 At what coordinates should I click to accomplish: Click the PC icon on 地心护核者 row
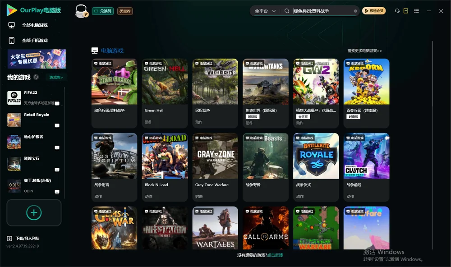click(x=57, y=148)
